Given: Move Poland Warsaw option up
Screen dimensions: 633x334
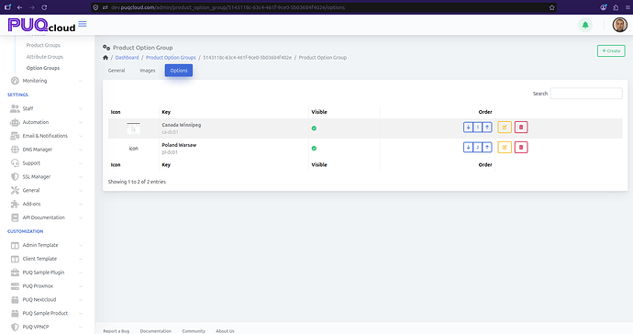Looking at the screenshot, I should pyautogui.click(x=487, y=148).
